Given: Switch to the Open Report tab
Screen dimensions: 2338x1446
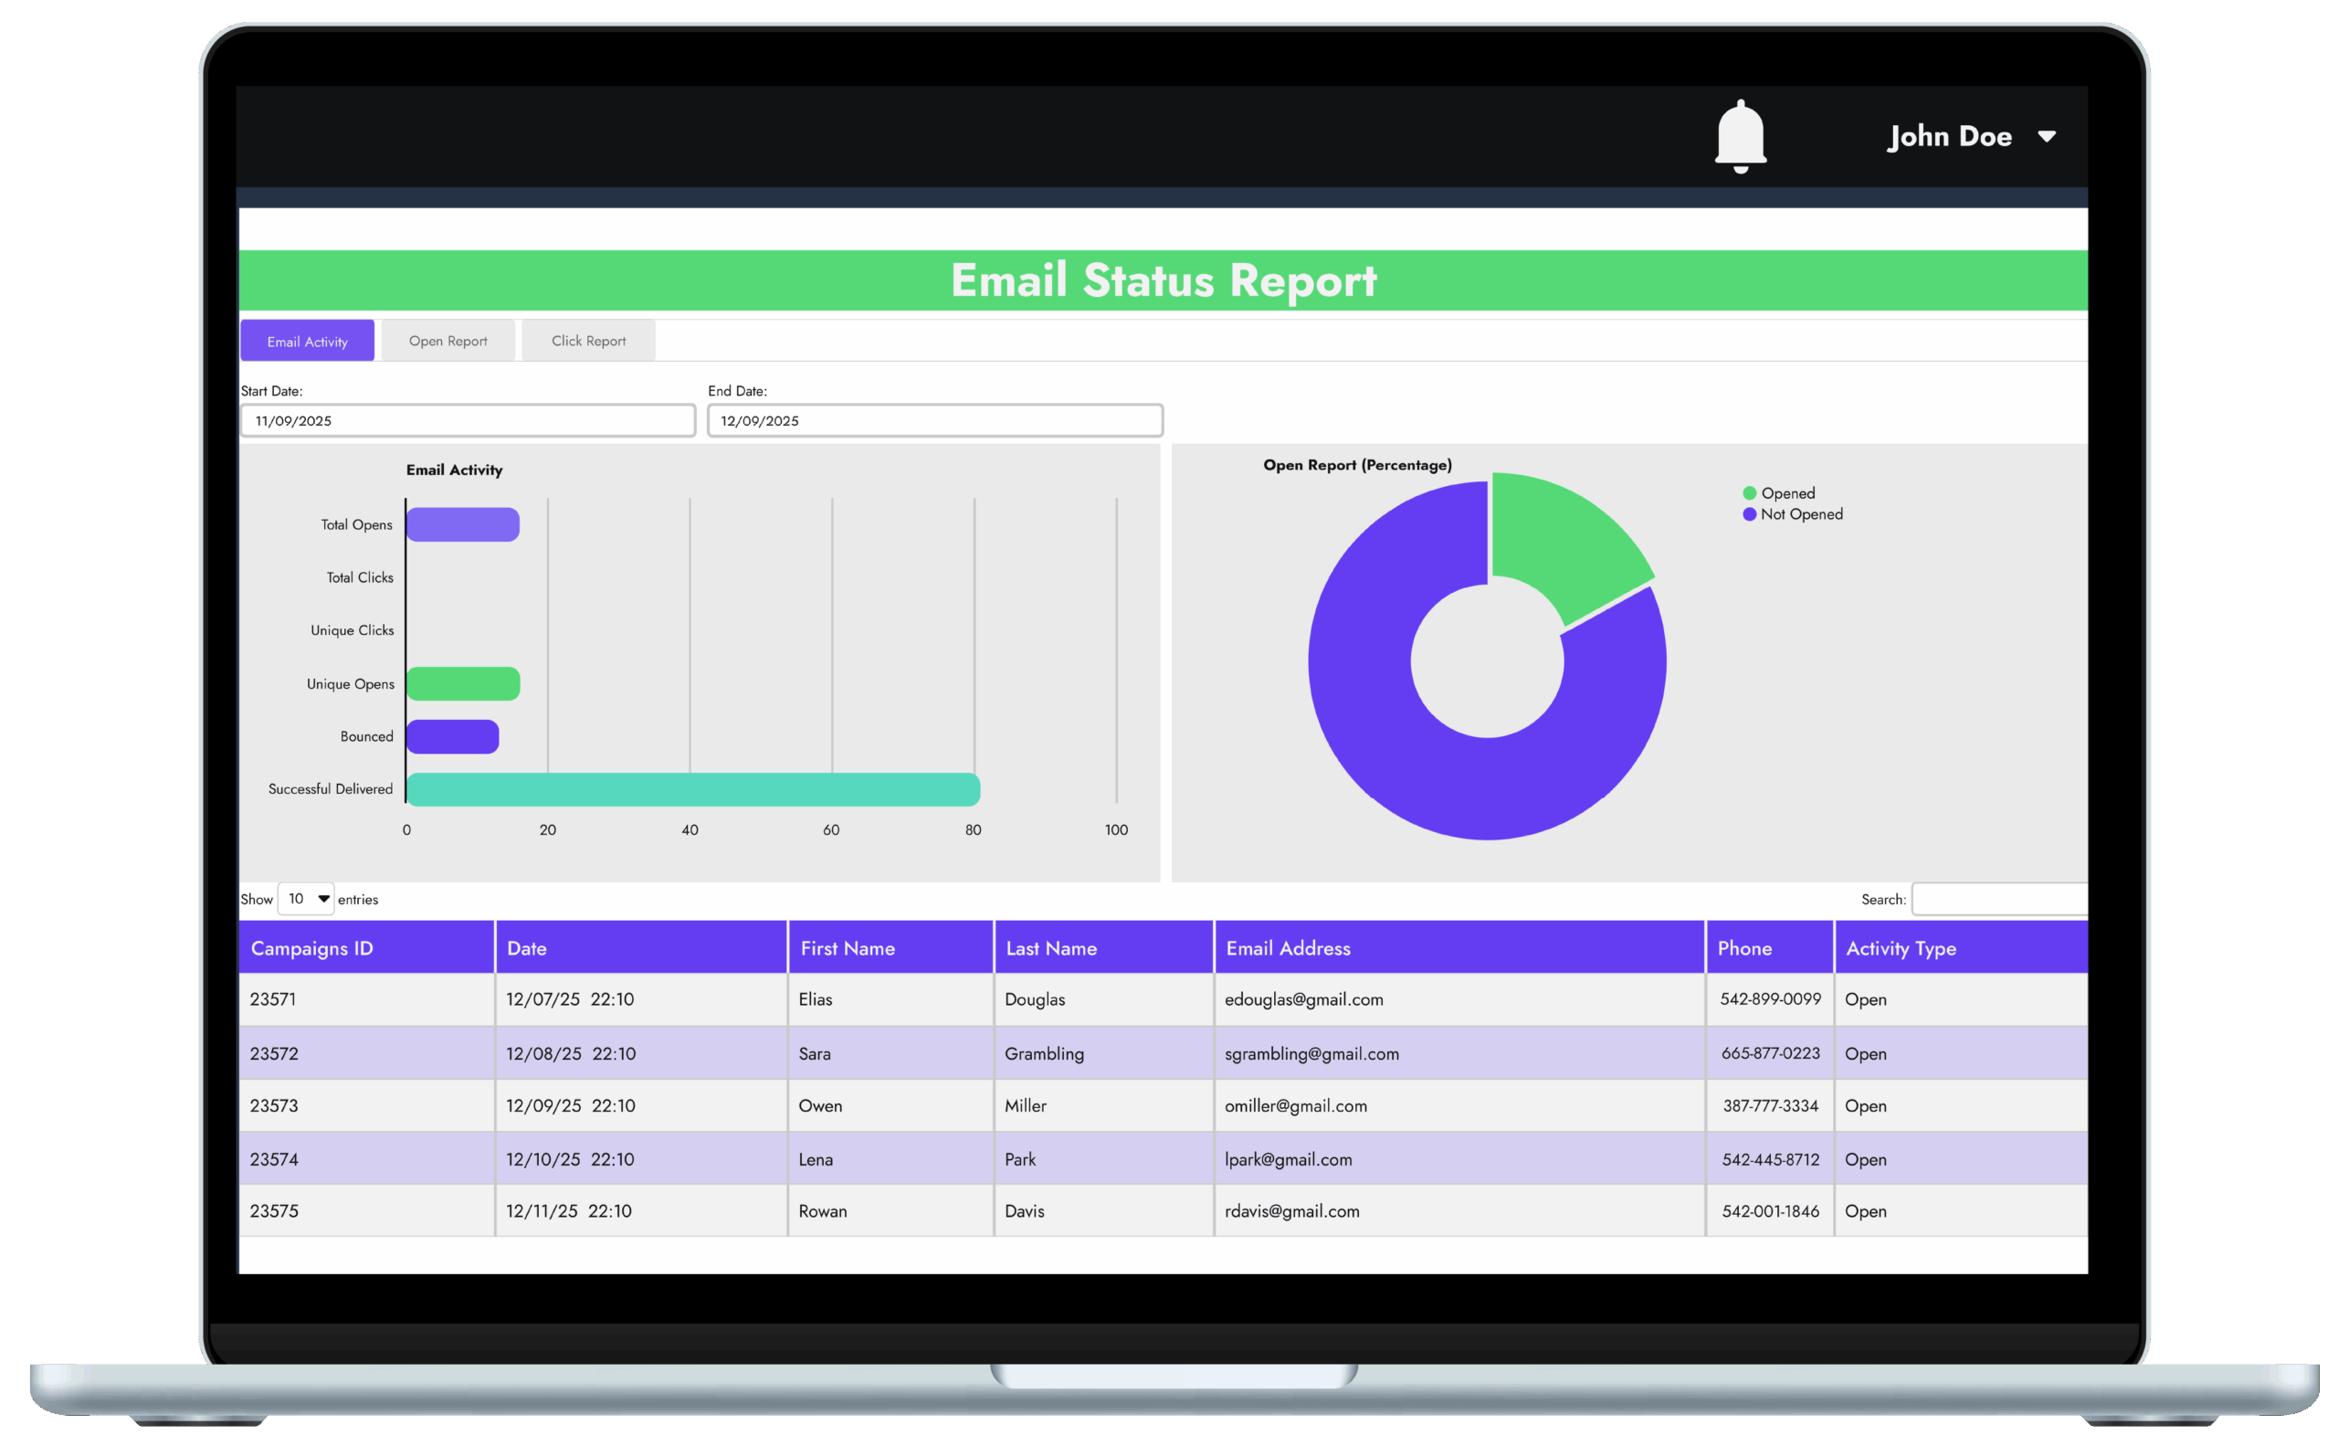Looking at the screenshot, I should pos(448,341).
